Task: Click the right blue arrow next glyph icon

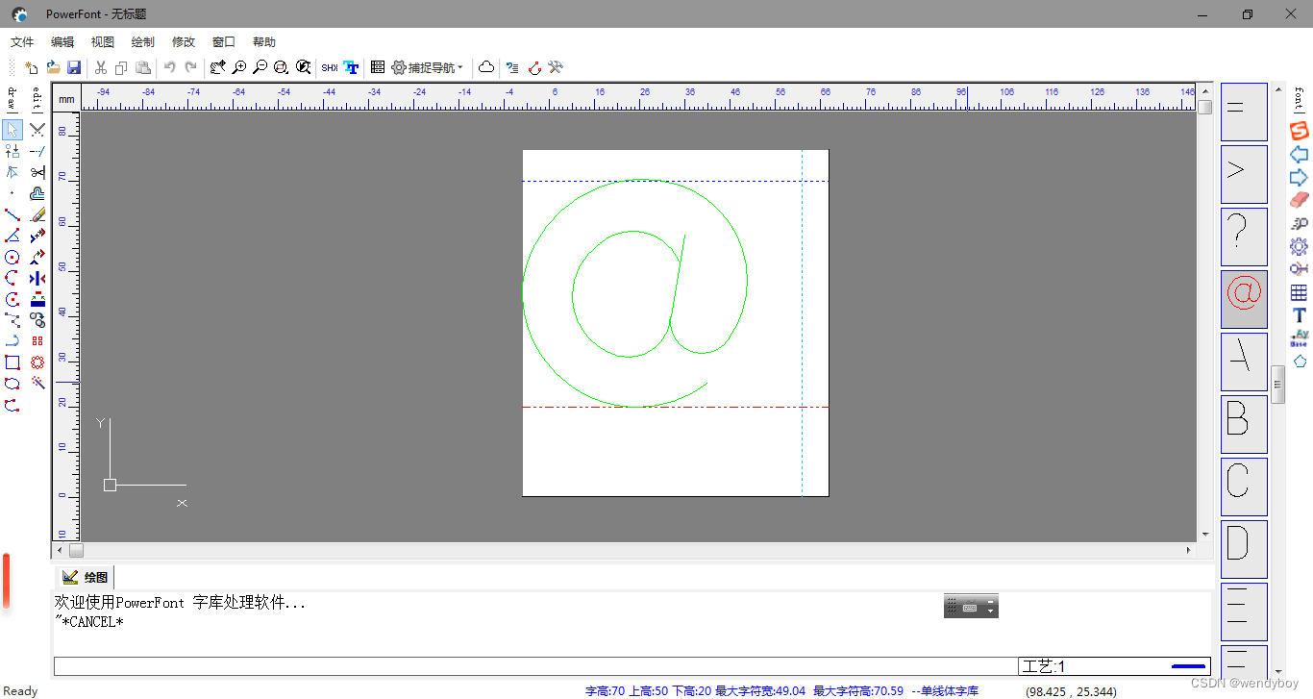Action: coord(1300,177)
